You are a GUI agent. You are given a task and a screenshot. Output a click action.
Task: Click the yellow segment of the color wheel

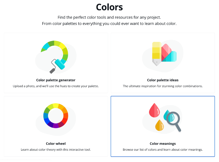55,106
